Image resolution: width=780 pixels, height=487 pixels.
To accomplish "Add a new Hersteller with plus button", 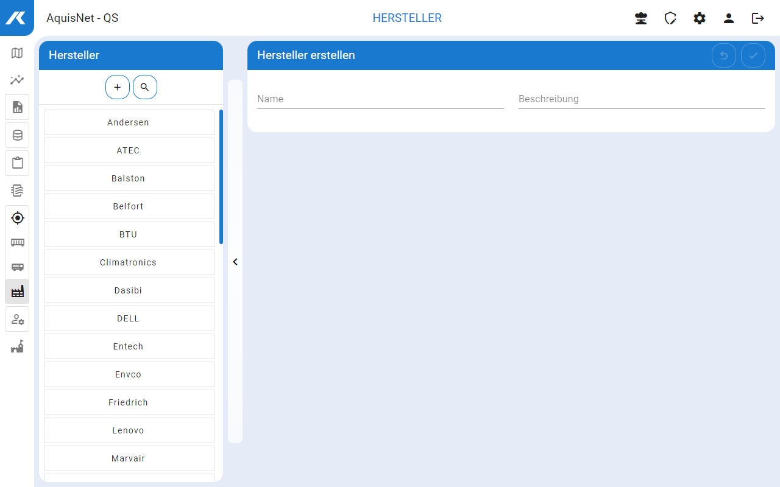I will (x=118, y=87).
